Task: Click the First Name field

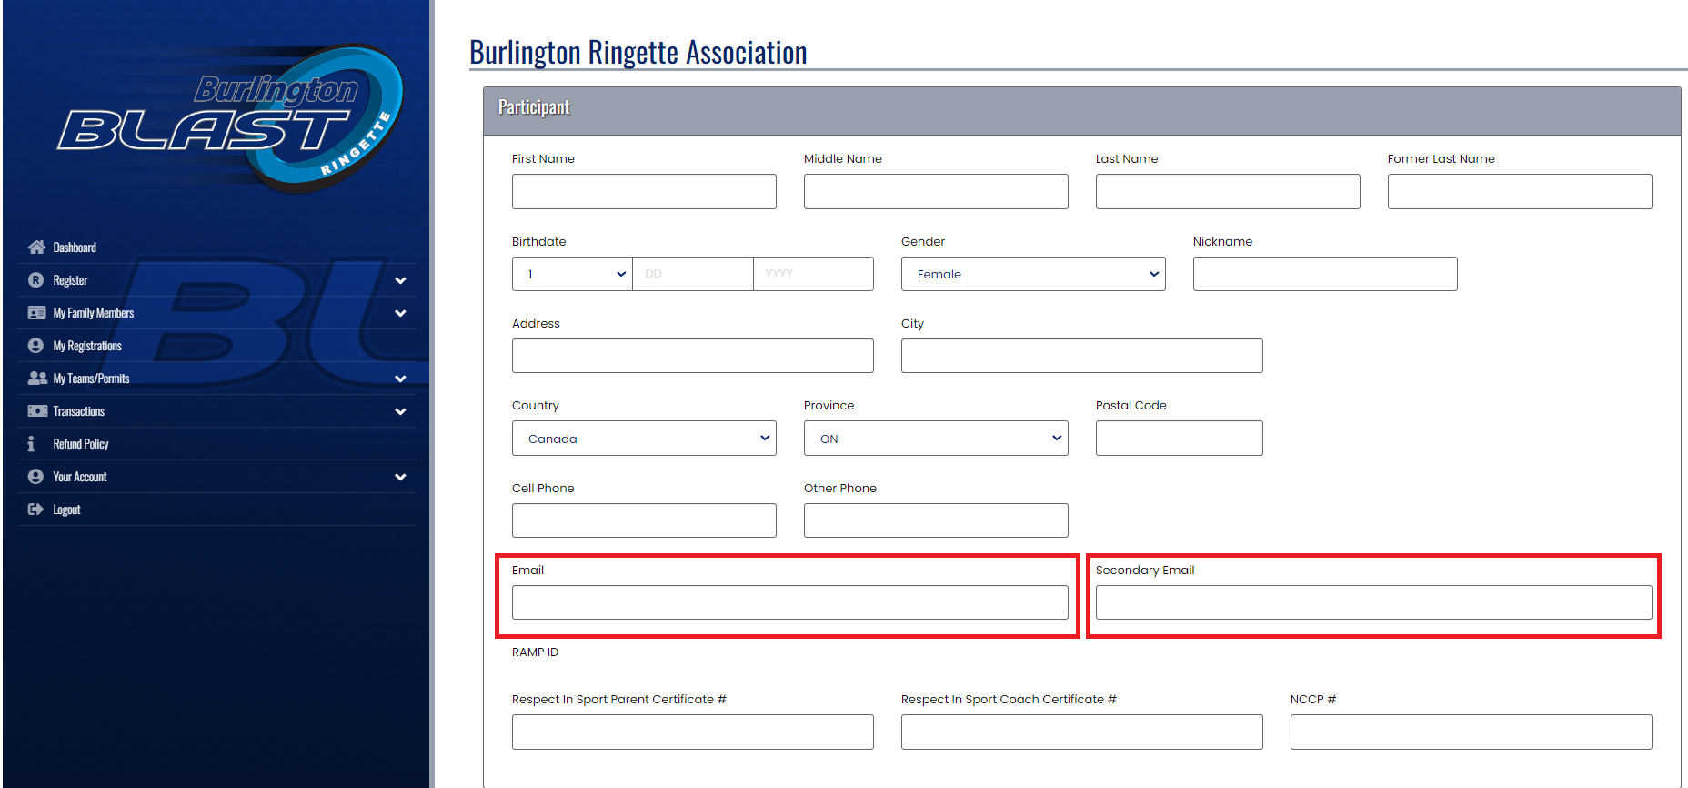Action: (644, 191)
